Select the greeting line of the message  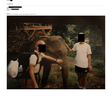8,13
